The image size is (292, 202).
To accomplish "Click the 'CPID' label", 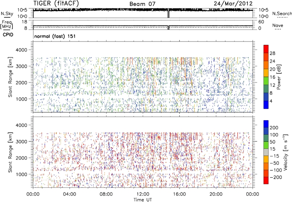I will tap(8, 35).
